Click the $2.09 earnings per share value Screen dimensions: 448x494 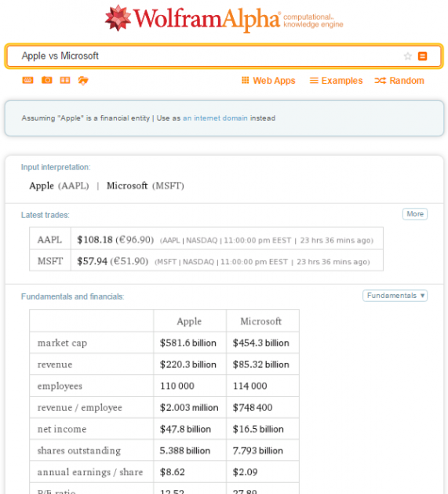click(x=245, y=472)
